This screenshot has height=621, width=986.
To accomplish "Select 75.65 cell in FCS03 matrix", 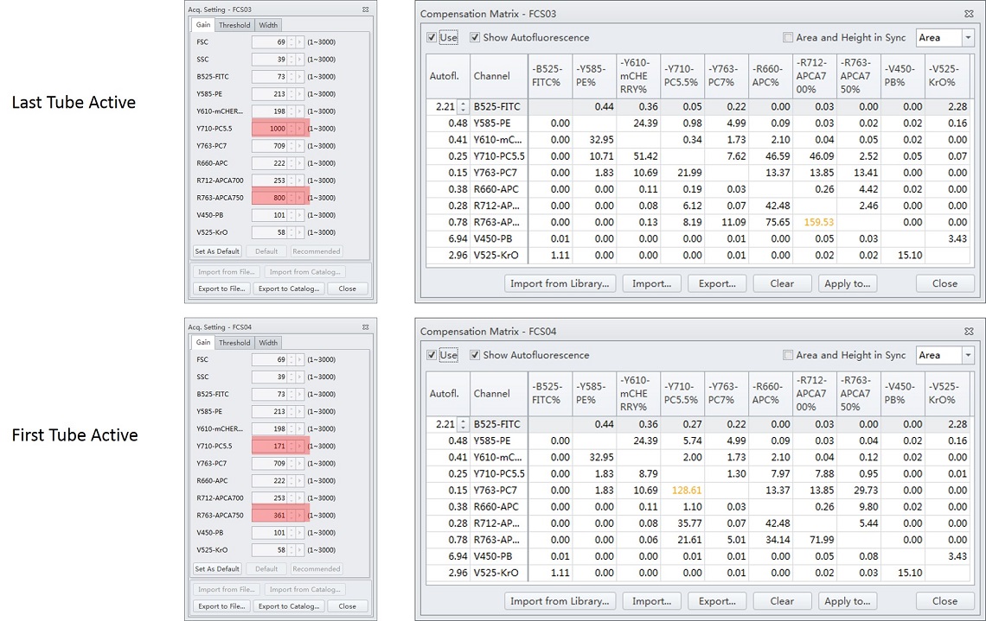I will tap(771, 222).
